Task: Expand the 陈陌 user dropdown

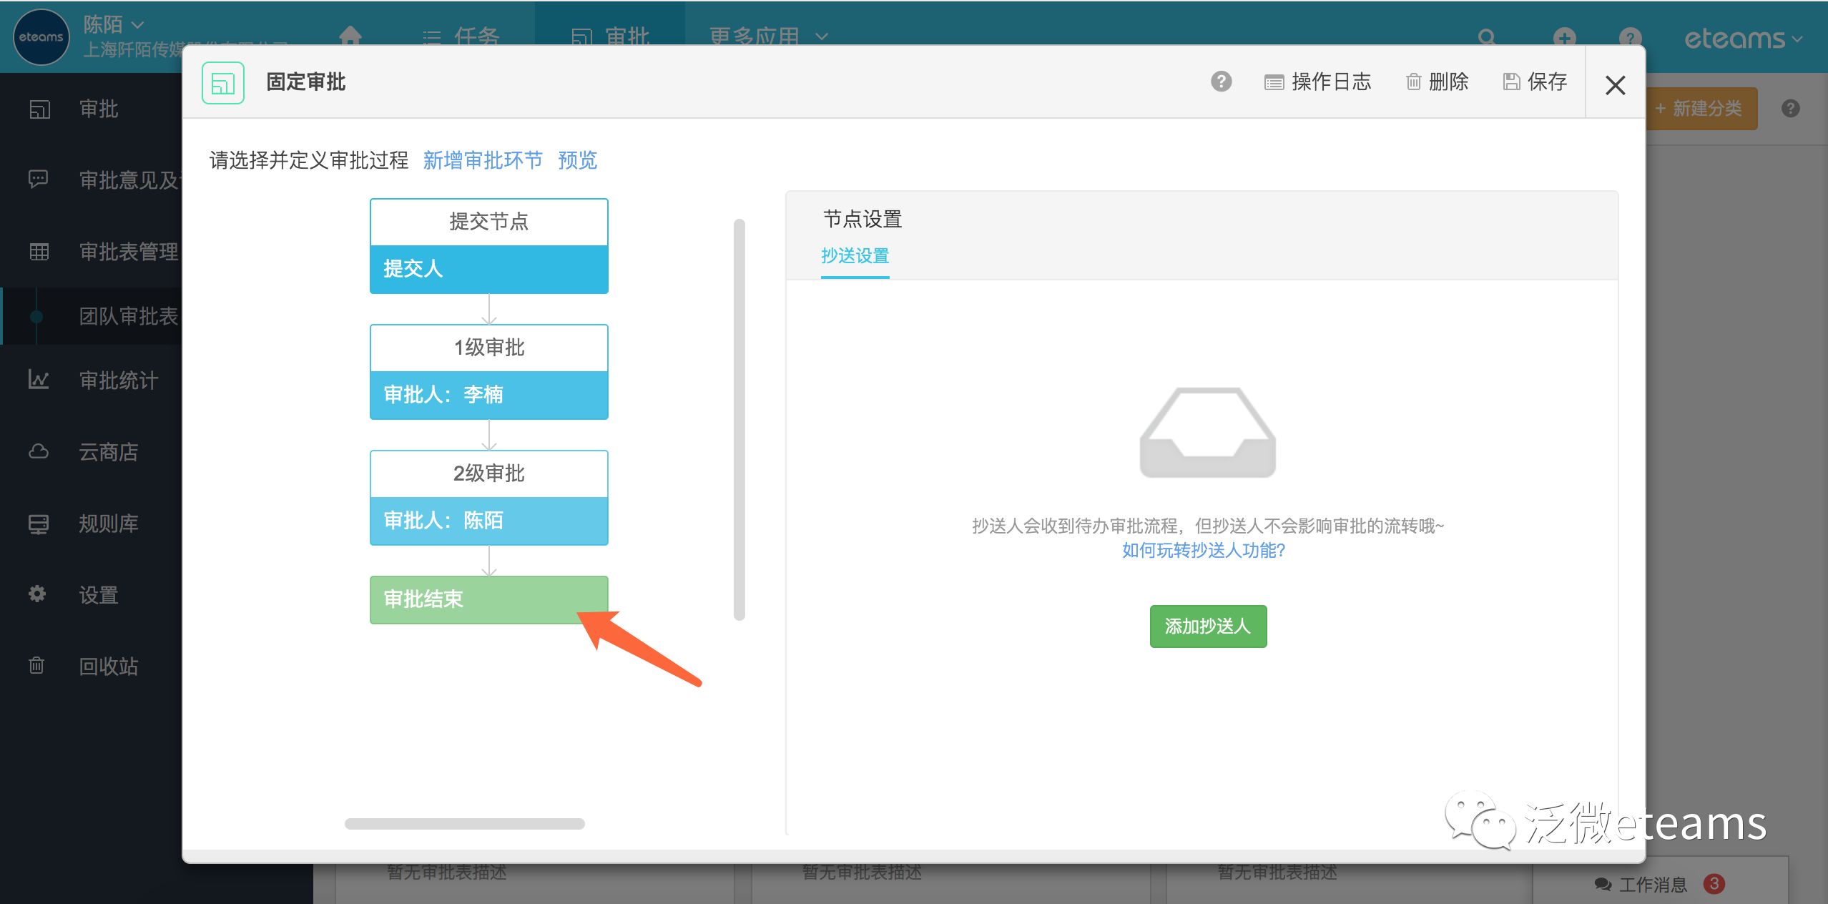Action: [114, 25]
